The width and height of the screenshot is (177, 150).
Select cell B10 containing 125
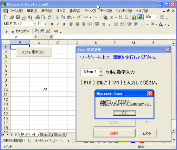click(39, 90)
